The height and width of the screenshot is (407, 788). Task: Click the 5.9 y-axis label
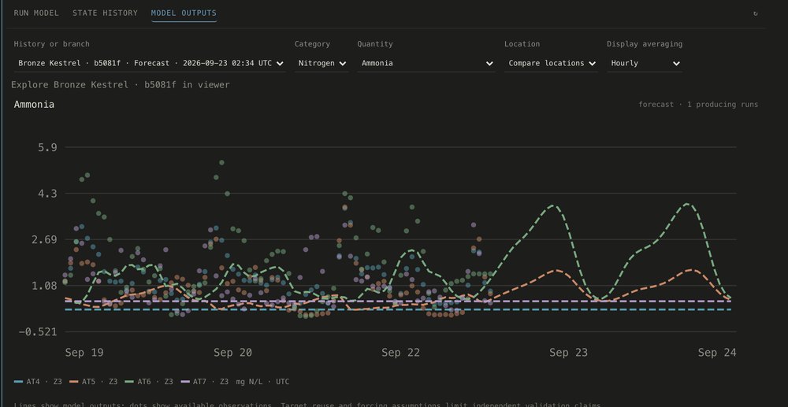pos(47,147)
